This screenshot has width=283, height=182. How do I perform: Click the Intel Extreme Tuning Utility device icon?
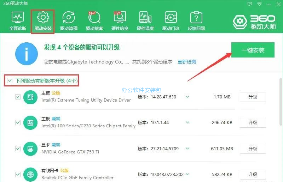tap(30, 97)
